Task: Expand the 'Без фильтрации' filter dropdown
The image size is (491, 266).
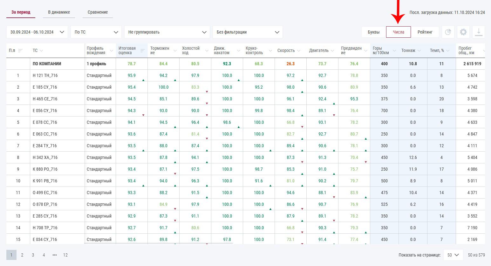Action: click(x=248, y=32)
